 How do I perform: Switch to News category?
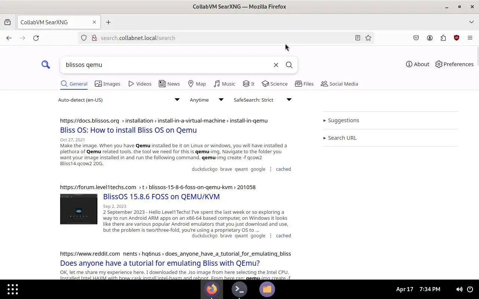[169, 84]
